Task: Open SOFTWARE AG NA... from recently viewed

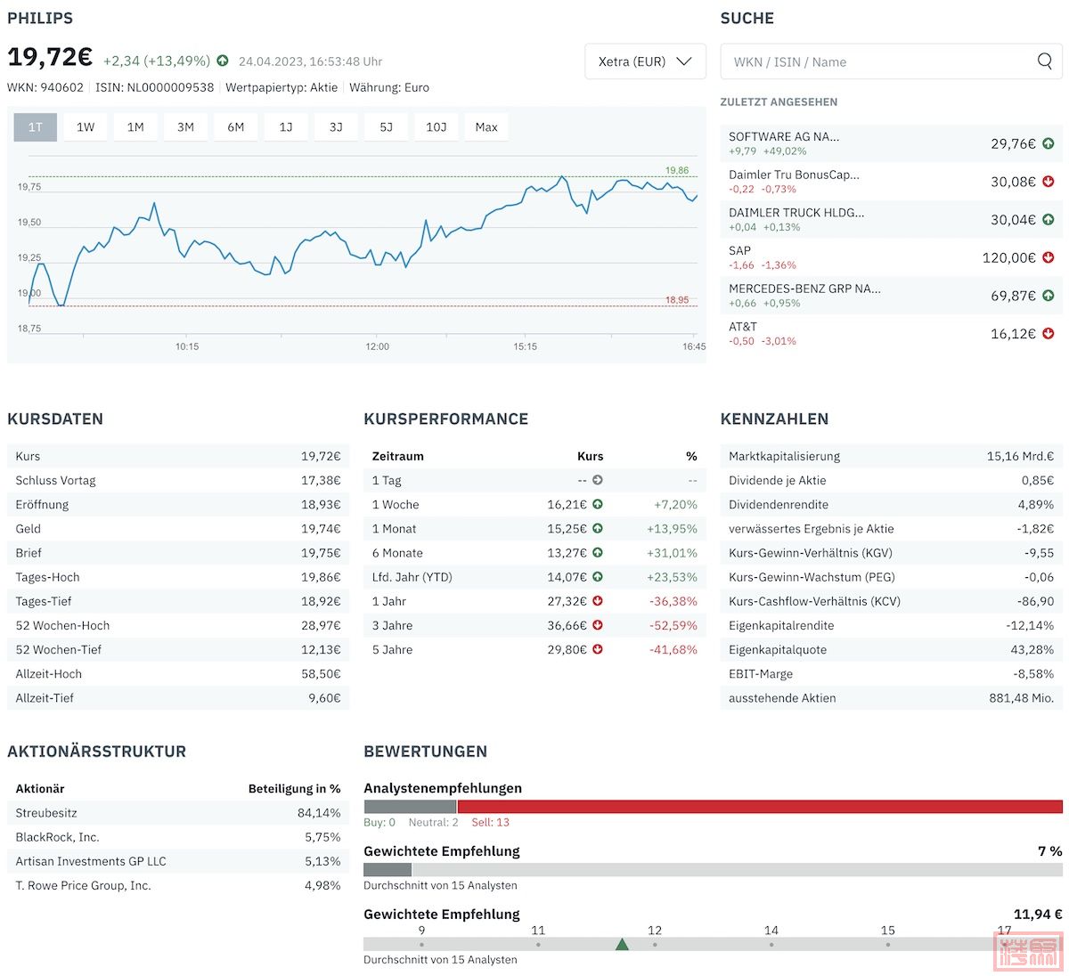Action: (x=891, y=143)
